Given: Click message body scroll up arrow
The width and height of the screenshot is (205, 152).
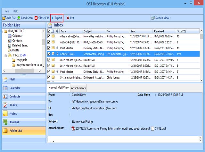Looking at the screenshot, I should point(200,138).
